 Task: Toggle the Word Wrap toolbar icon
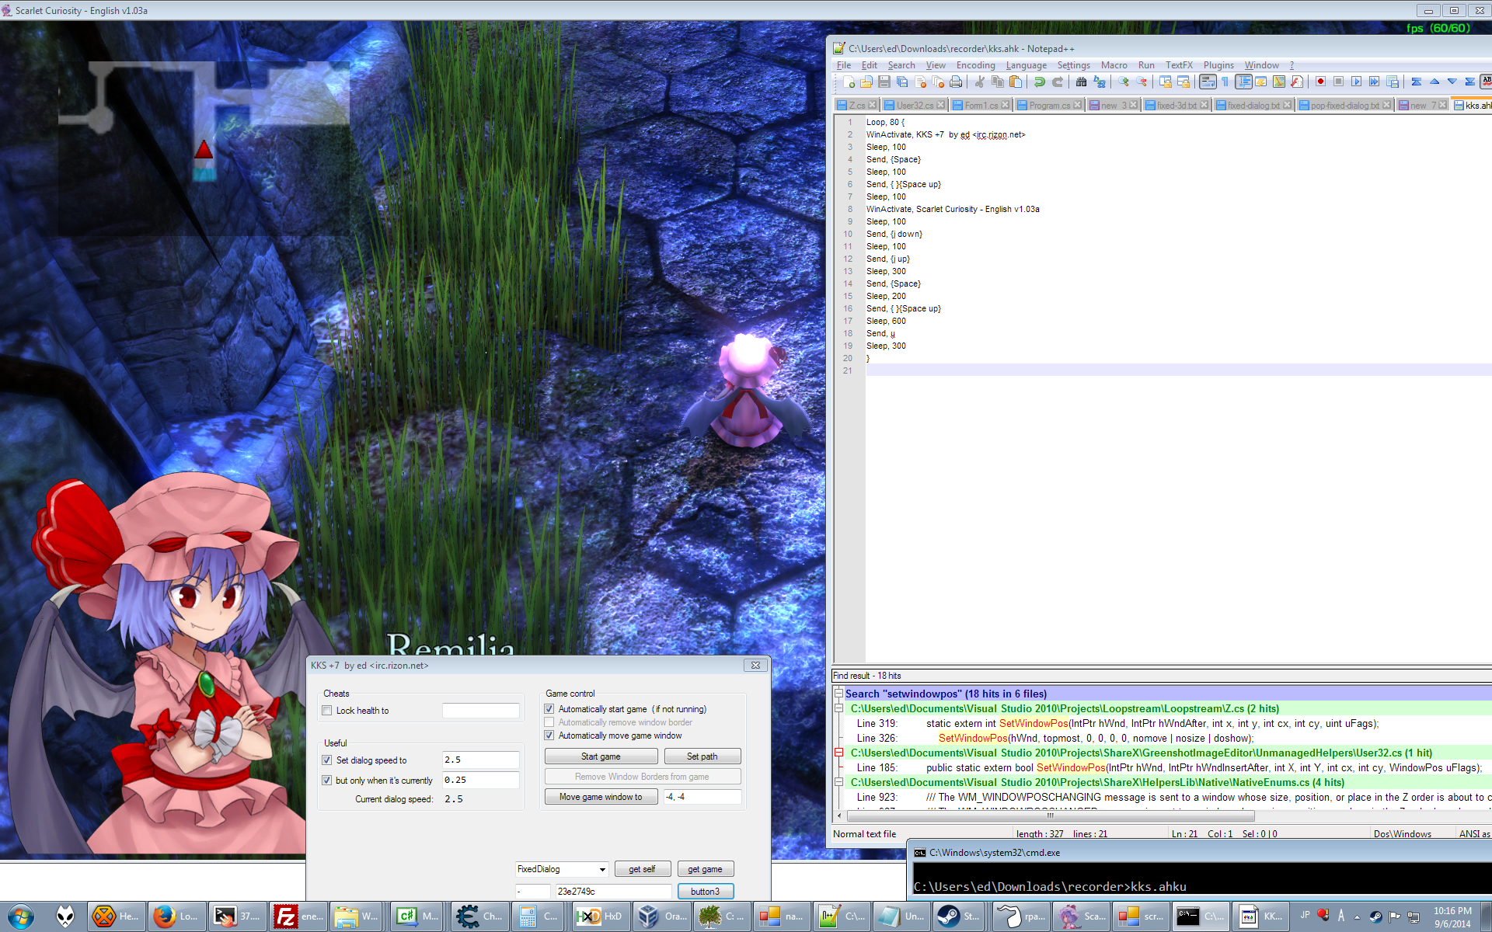(1208, 82)
